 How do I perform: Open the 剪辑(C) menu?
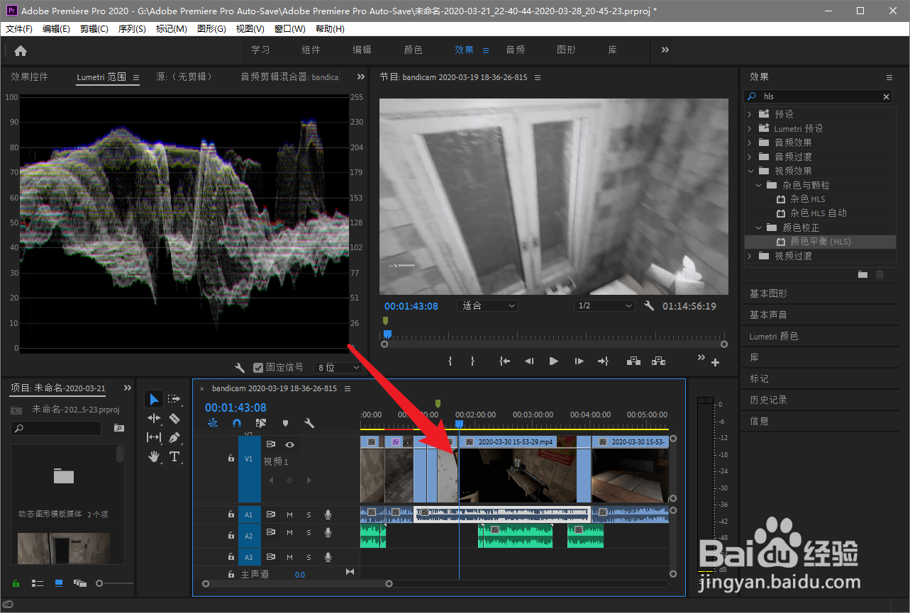click(94, 29)
